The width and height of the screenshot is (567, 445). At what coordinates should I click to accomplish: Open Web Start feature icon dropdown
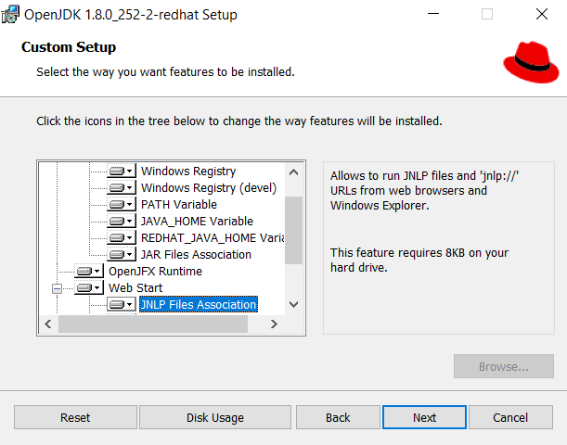89,288
